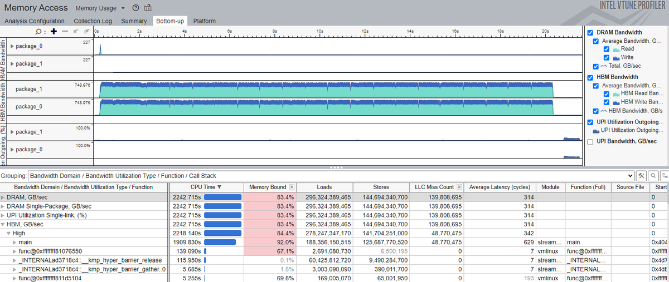
Task: Click the DRAM Read color swatch
Action: click(x=617, y=49)
